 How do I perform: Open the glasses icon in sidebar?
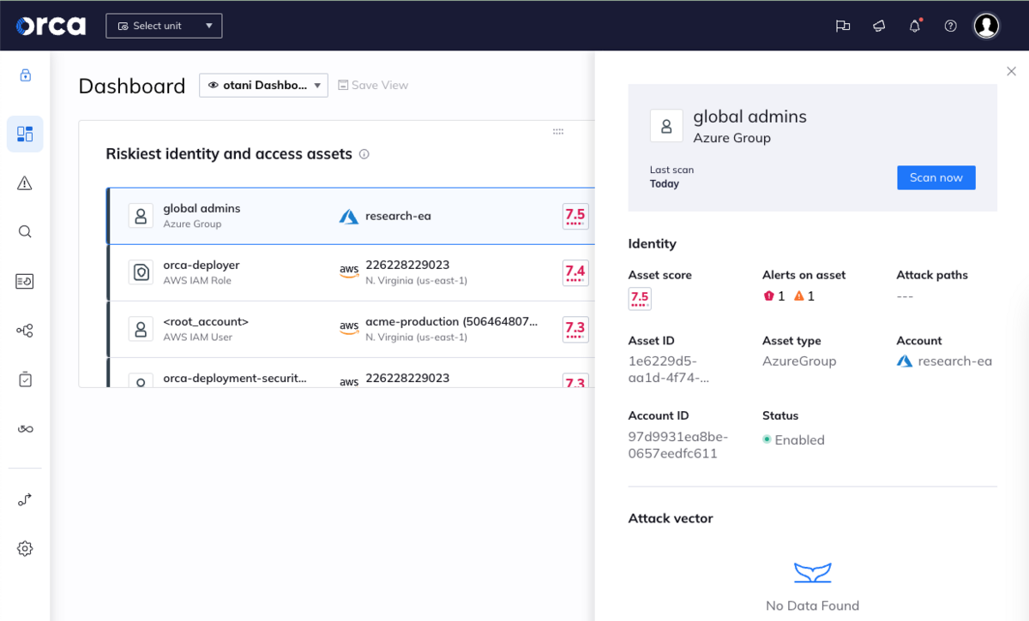click(x=25, y=428)
